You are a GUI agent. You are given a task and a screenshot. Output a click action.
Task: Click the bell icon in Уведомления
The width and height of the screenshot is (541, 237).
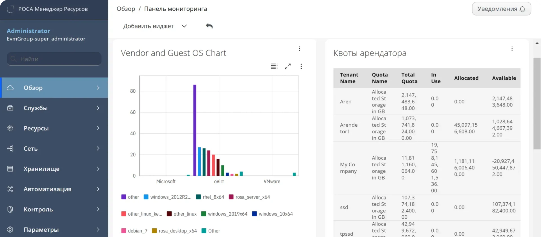[522, 9]
